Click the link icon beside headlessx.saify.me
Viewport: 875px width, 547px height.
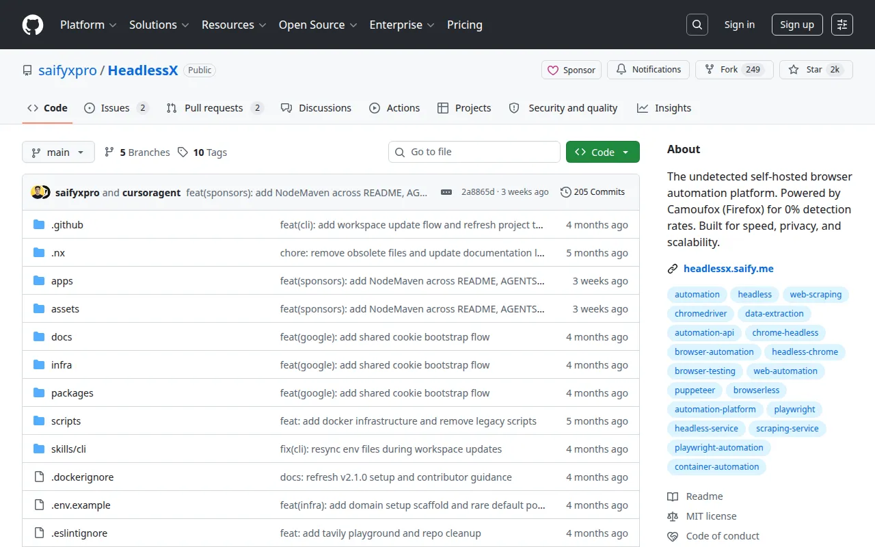click(673, 269)
